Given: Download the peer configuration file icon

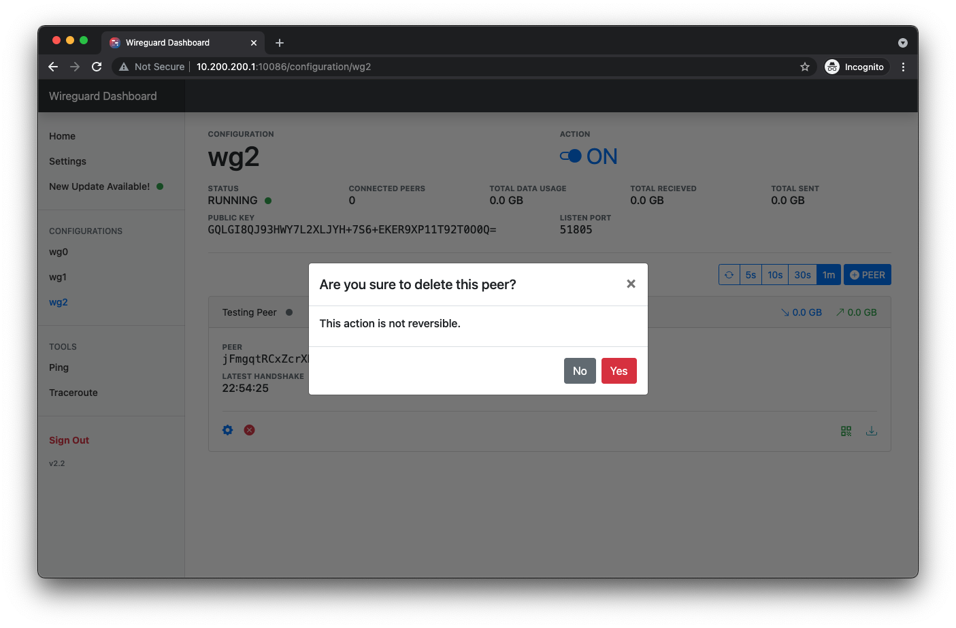Looking at the screenshot, I should tap(871, 431).
